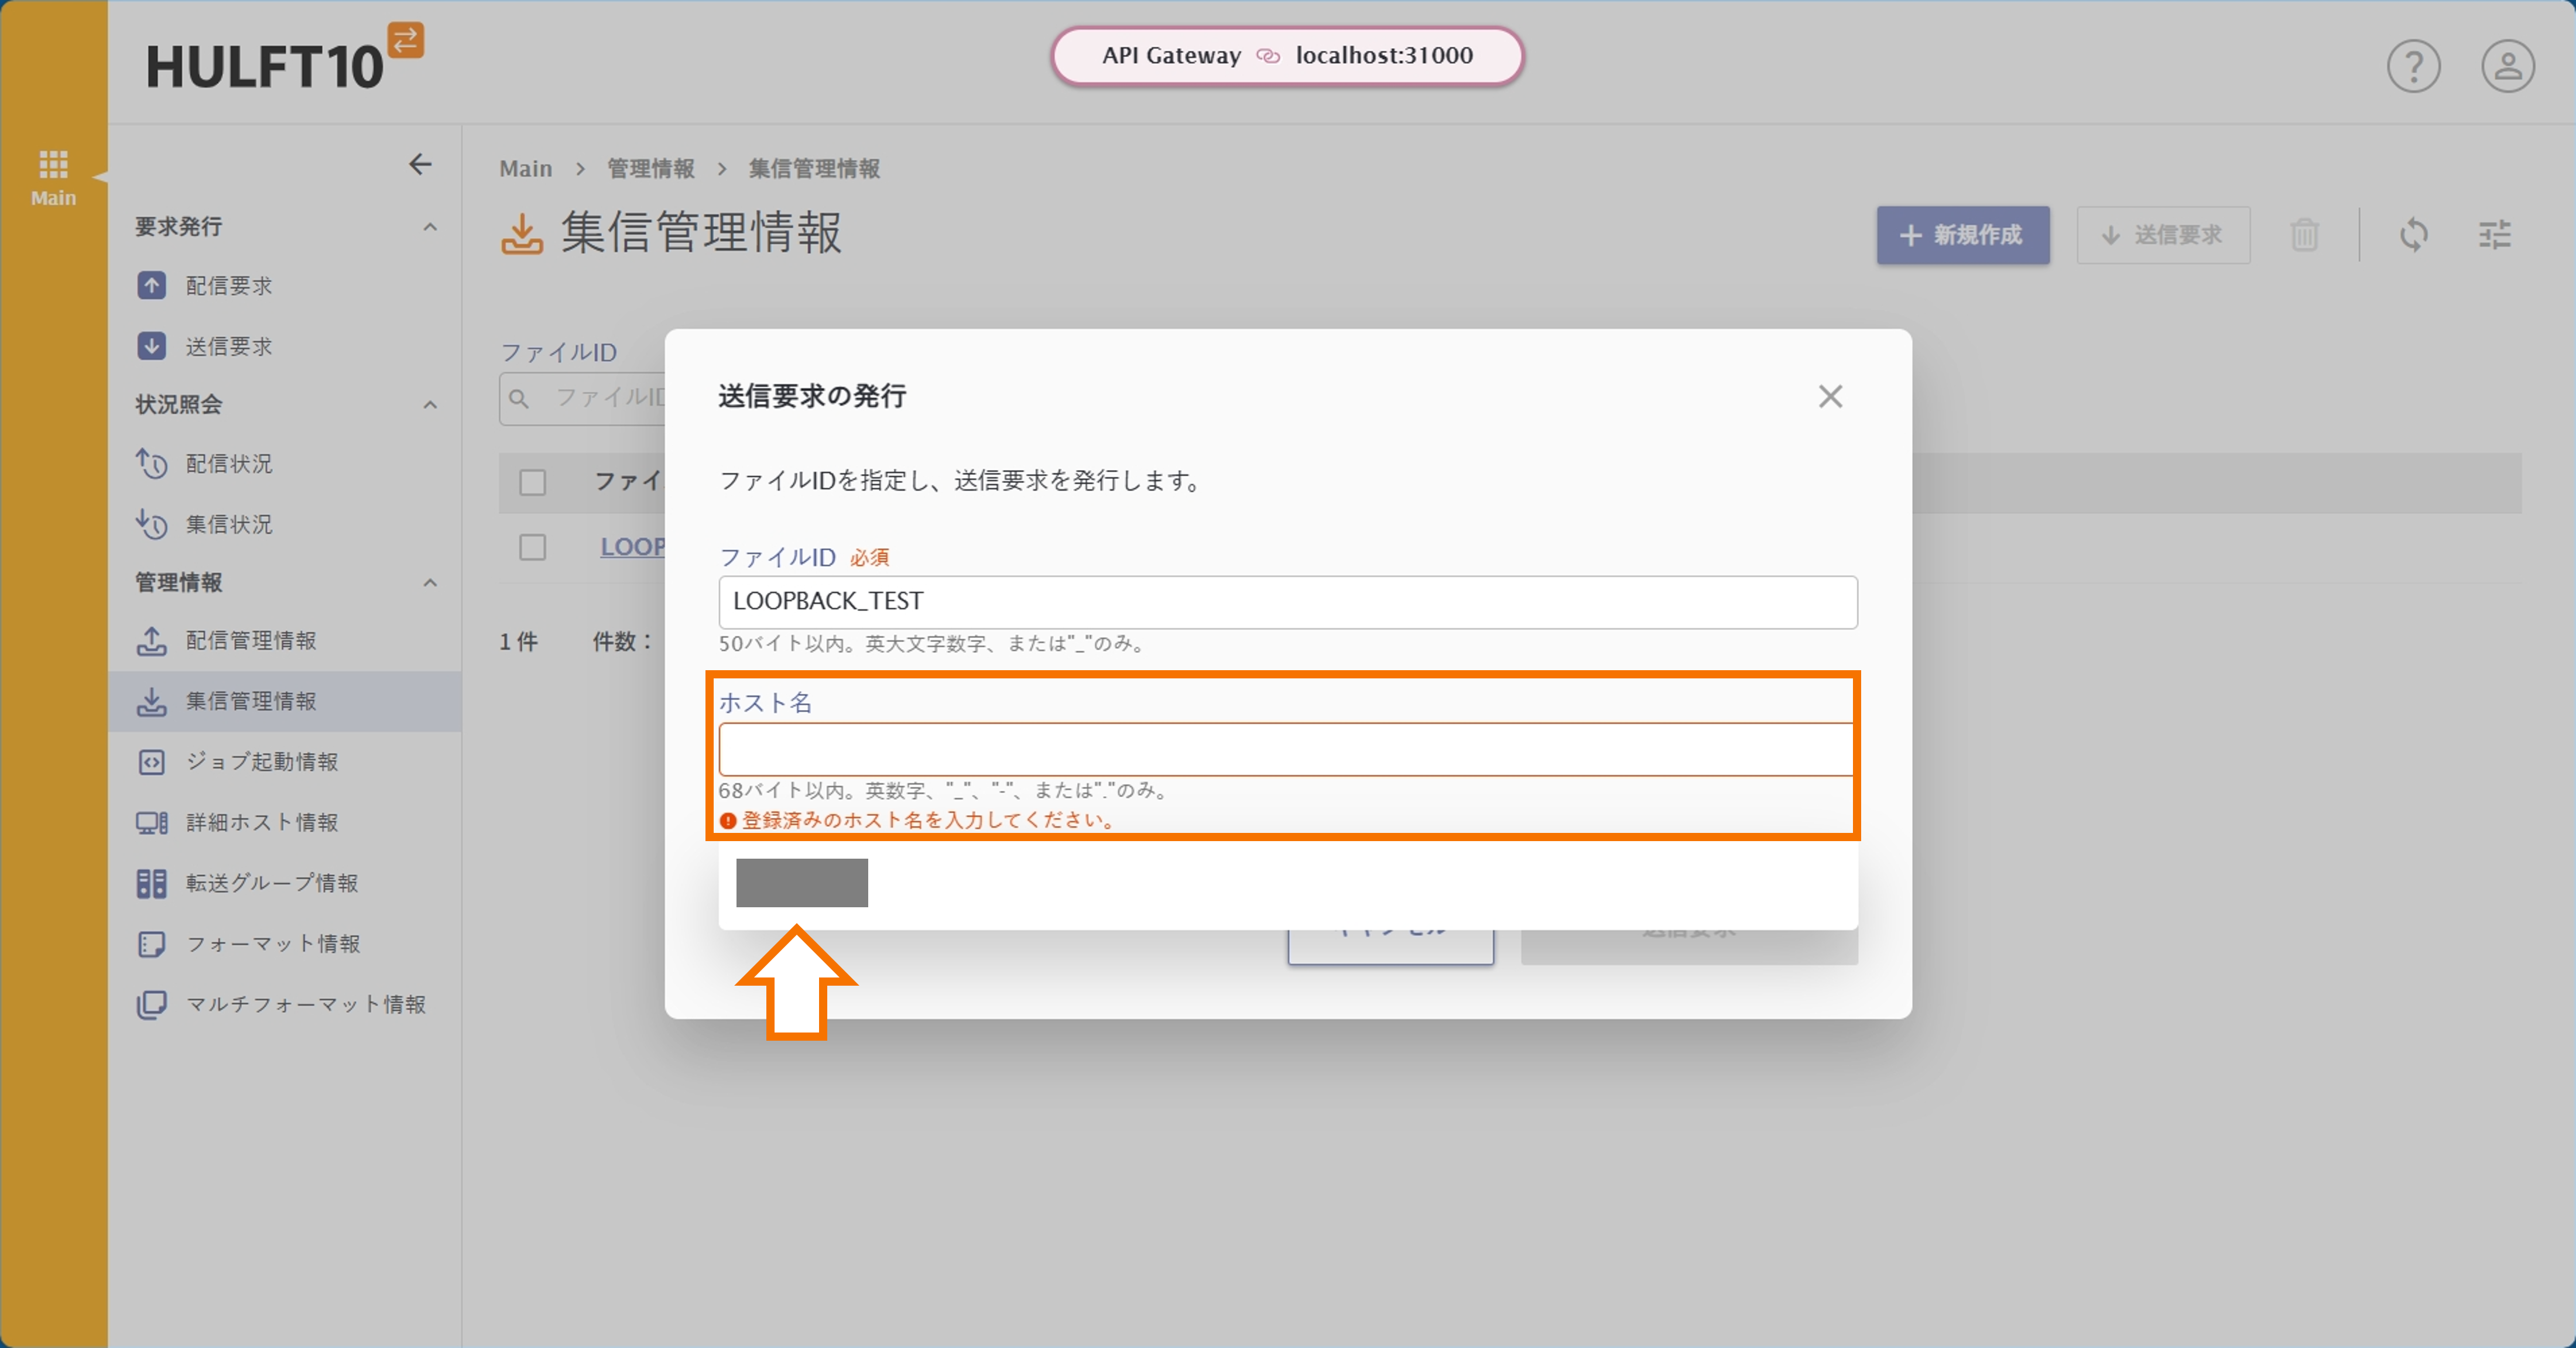This screenshot has height=1348, width=2576.
Task: Click the ホスト名 input field
Action: pos(1286,749)
